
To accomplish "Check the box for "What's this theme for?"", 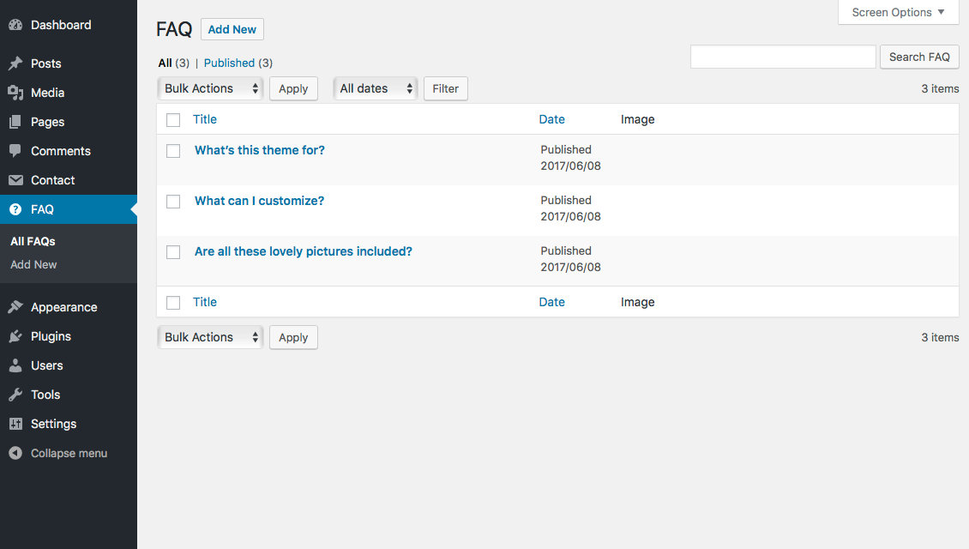I will click(x=173, y=151).
